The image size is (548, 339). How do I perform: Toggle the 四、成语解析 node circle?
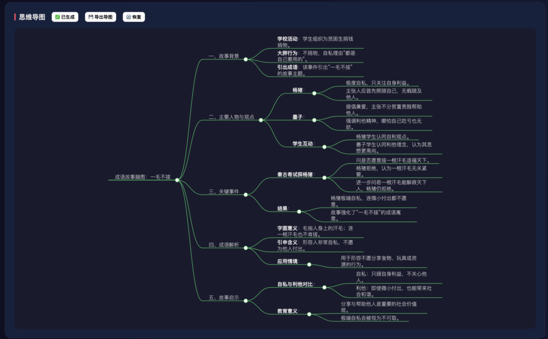[x=246, y=248]
